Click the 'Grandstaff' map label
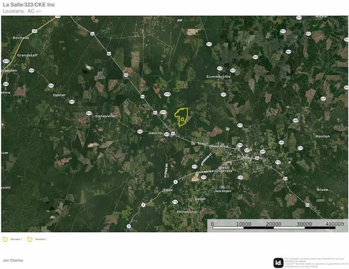 27,55
